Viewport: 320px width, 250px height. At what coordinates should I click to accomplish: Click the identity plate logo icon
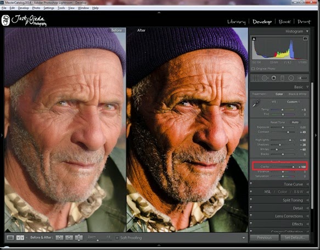[5, 20]
